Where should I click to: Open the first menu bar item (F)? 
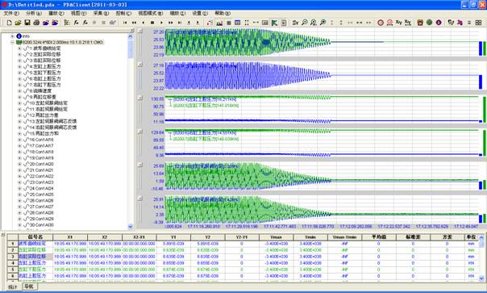coord(11,14)
